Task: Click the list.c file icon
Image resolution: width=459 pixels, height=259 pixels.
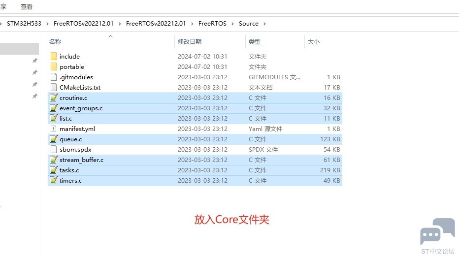Action: pos(54,118)
